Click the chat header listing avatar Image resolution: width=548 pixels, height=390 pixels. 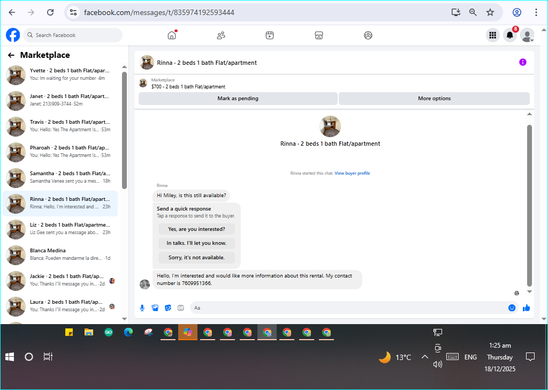(x=147, y=62)
